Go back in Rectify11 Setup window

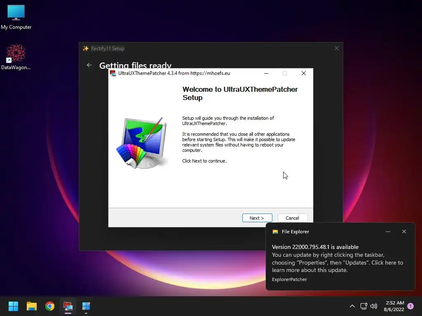coord(89,65)
